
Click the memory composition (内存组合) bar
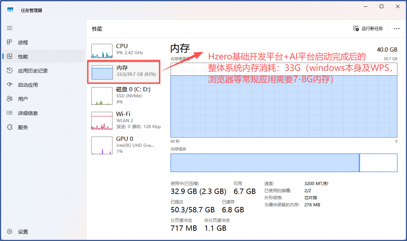coord(265,163)
